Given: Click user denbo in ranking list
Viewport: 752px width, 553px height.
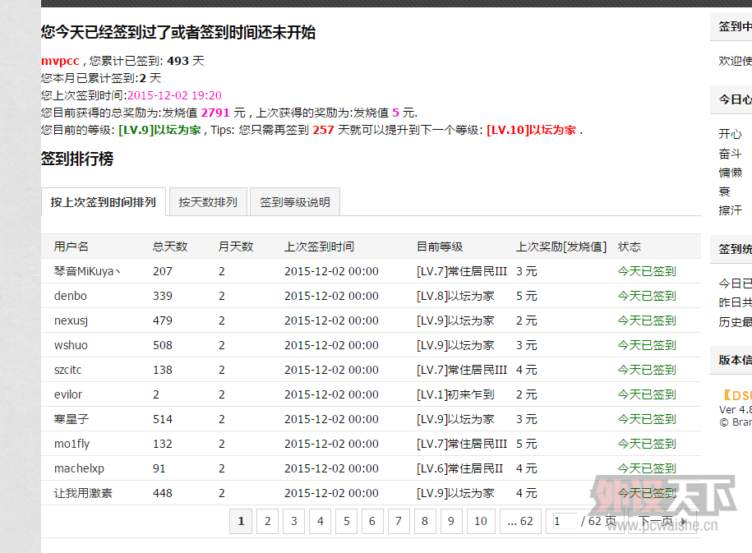Looking at the screenshot, I should (71, 296).
